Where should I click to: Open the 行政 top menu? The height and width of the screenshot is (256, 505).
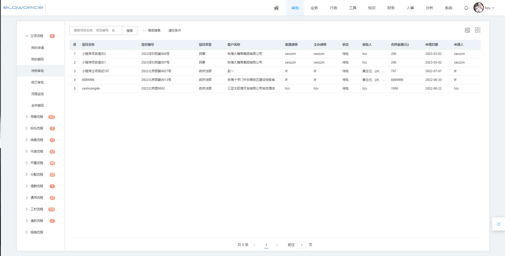(333, 8)
